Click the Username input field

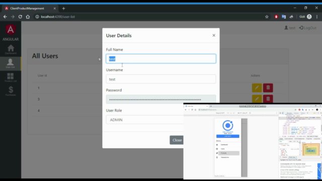tap(161, 79)
